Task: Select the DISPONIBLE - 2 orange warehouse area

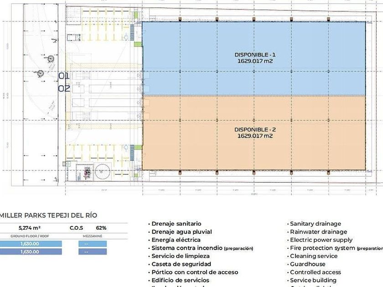Action: tap(254, 133)
